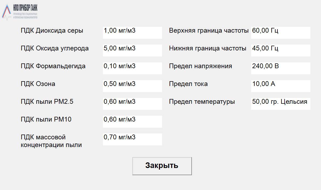Click the ПДК Озона label
This screenshot has height=190, width=321.
coord(38,84)
